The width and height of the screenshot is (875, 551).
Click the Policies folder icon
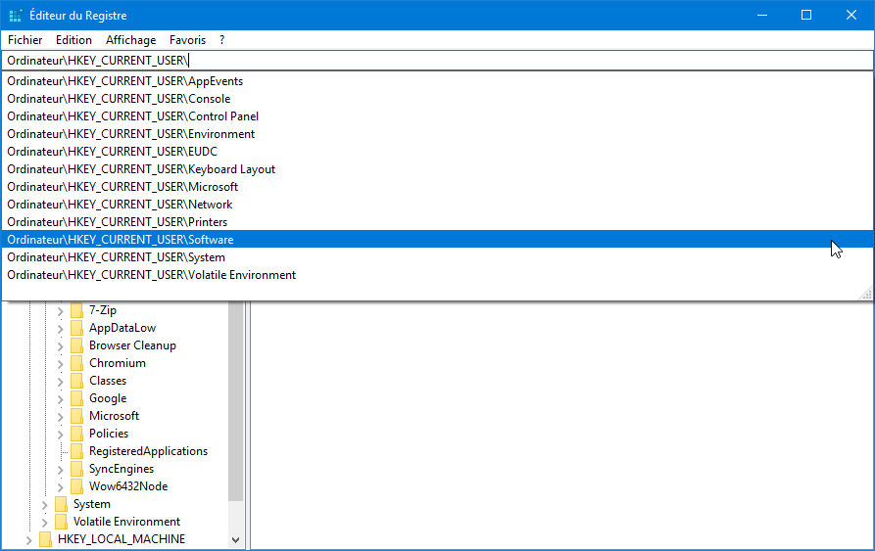(77, 434)
